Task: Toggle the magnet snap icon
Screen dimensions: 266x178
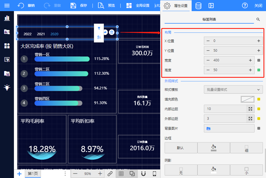Action: tap(143, 174)
